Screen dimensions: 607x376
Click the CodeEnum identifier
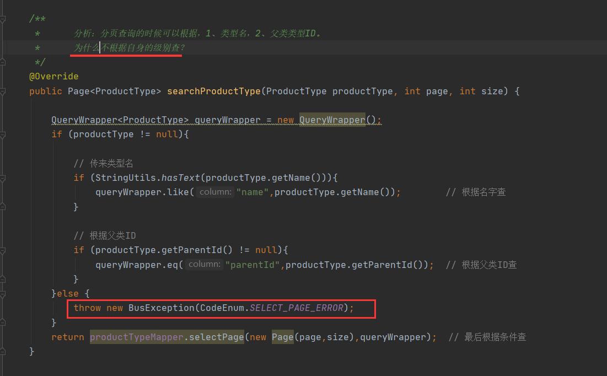coord(222,308)
